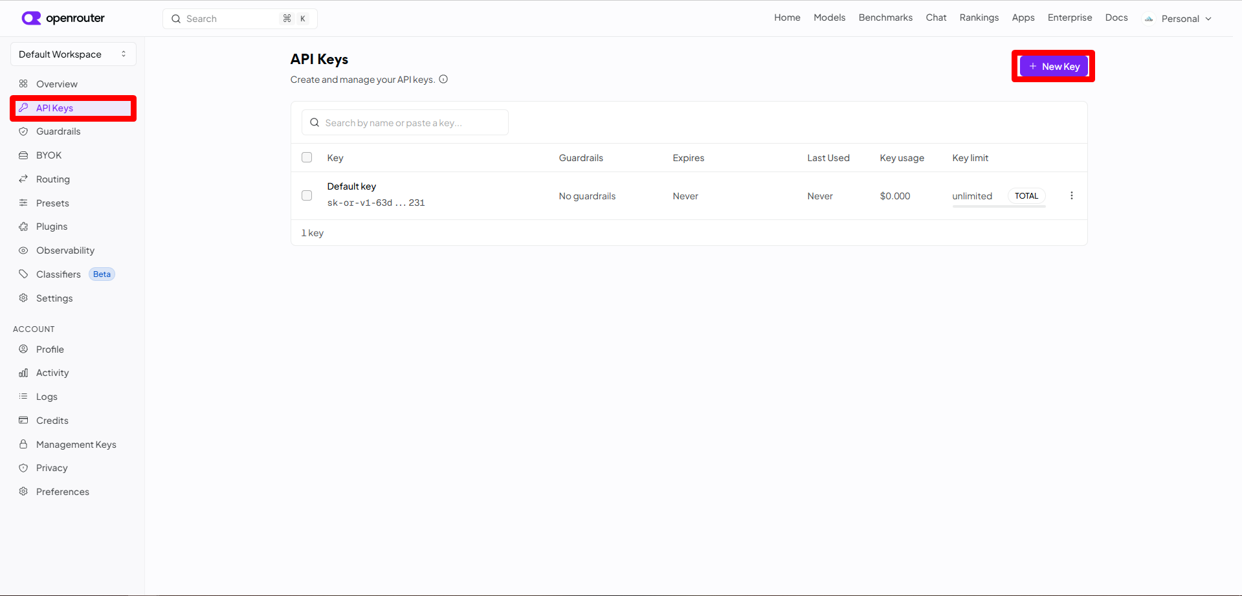Click the 'unlimited' key limit value
The height and width of the screenshot is (596, 1242).
(x=972, y=196)
